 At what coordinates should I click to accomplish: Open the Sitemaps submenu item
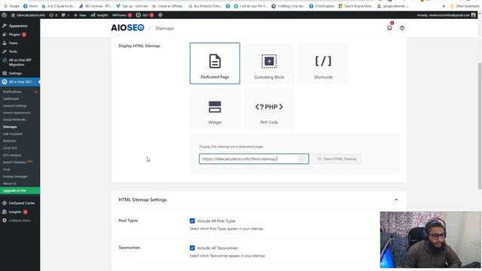point(10,126)
